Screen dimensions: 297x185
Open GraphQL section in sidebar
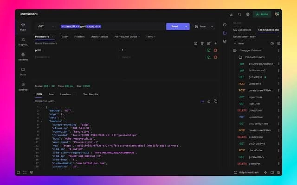[23, 42]
